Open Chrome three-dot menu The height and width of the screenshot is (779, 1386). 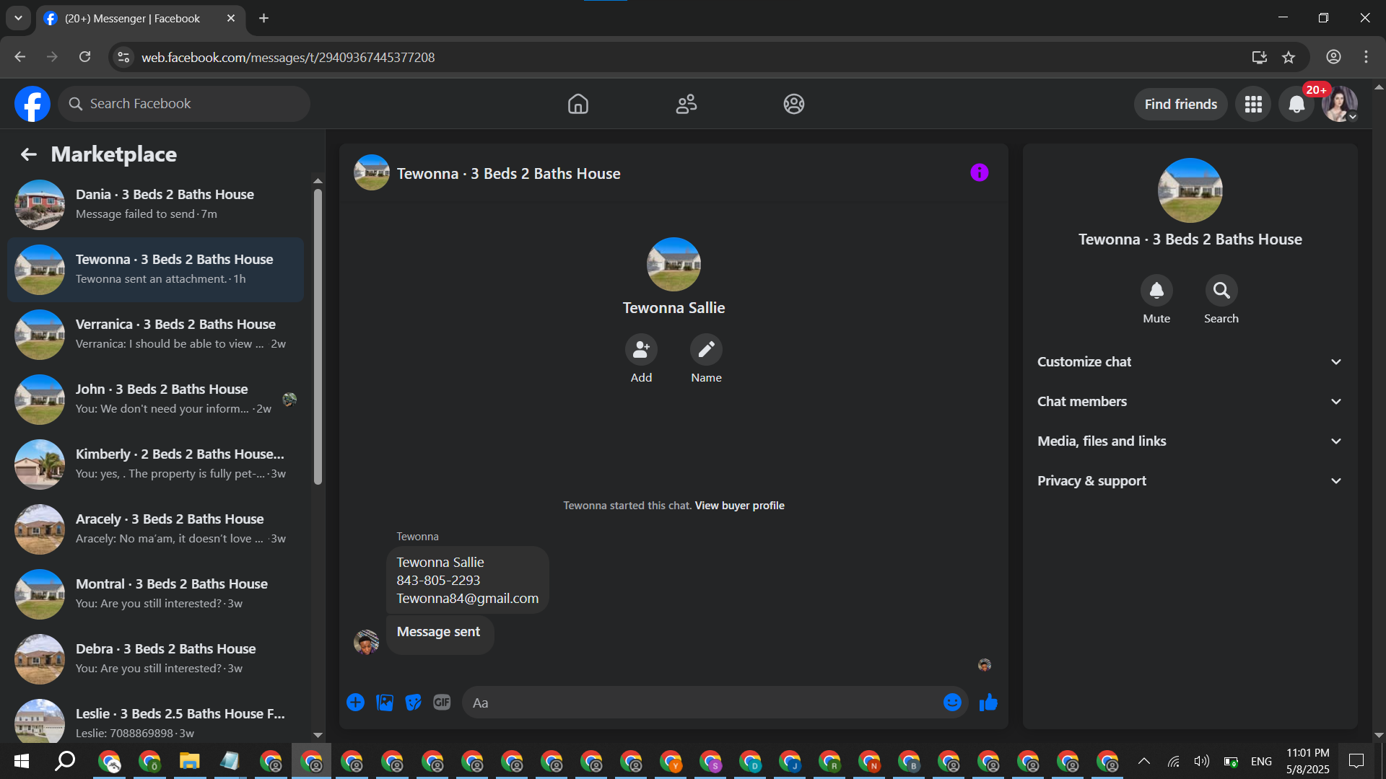point(1366,57)
